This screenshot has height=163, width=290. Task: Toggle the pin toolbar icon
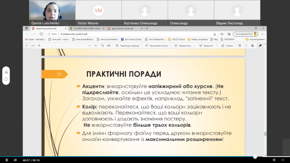coord(260,45)
